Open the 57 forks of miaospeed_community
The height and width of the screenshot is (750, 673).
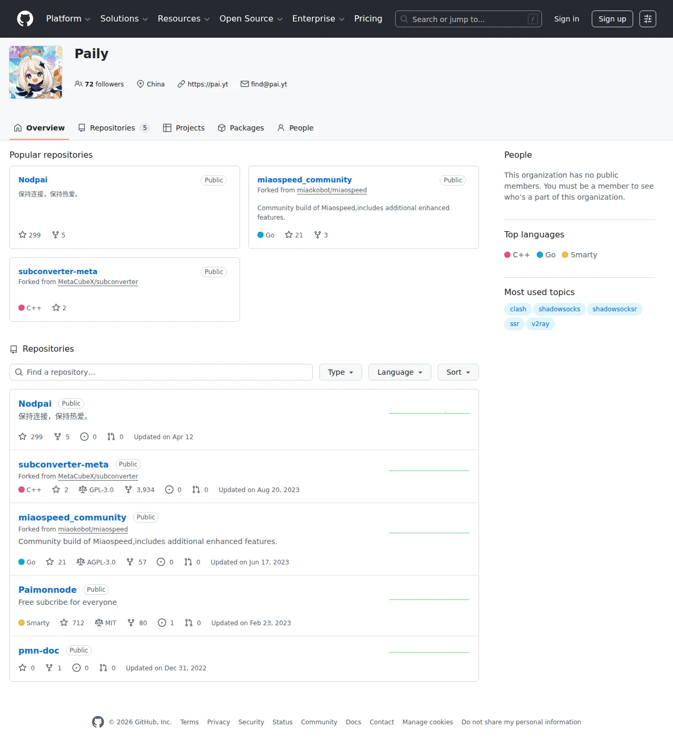(x=136, y=562)
